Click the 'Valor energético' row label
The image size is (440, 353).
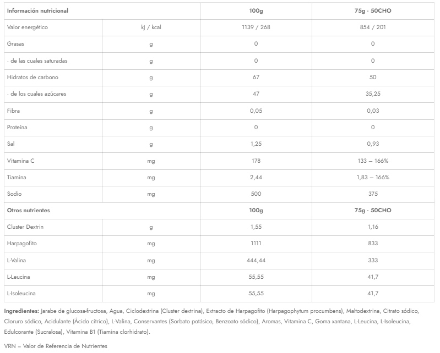point(27,27)
